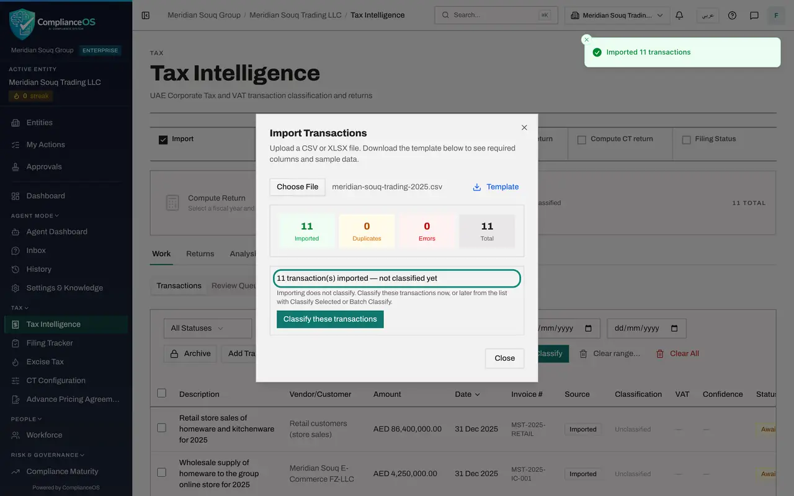Select all transactions header checkbox
Screen dimensions: 794x496
(x=162, y=393)
